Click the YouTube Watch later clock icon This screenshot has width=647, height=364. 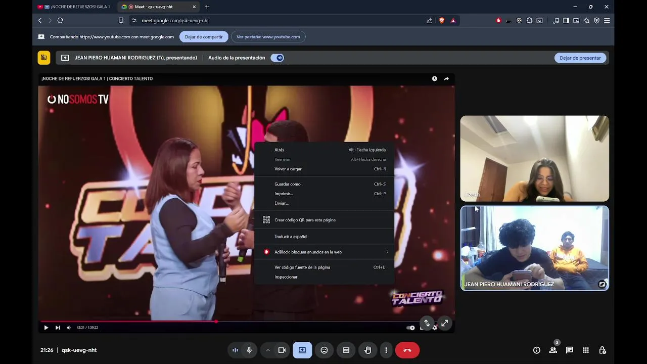(434, 78)
